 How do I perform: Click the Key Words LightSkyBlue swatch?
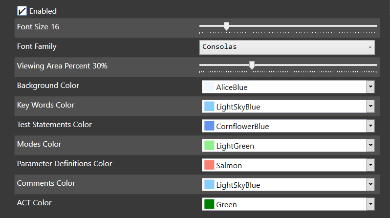[209, 106]
